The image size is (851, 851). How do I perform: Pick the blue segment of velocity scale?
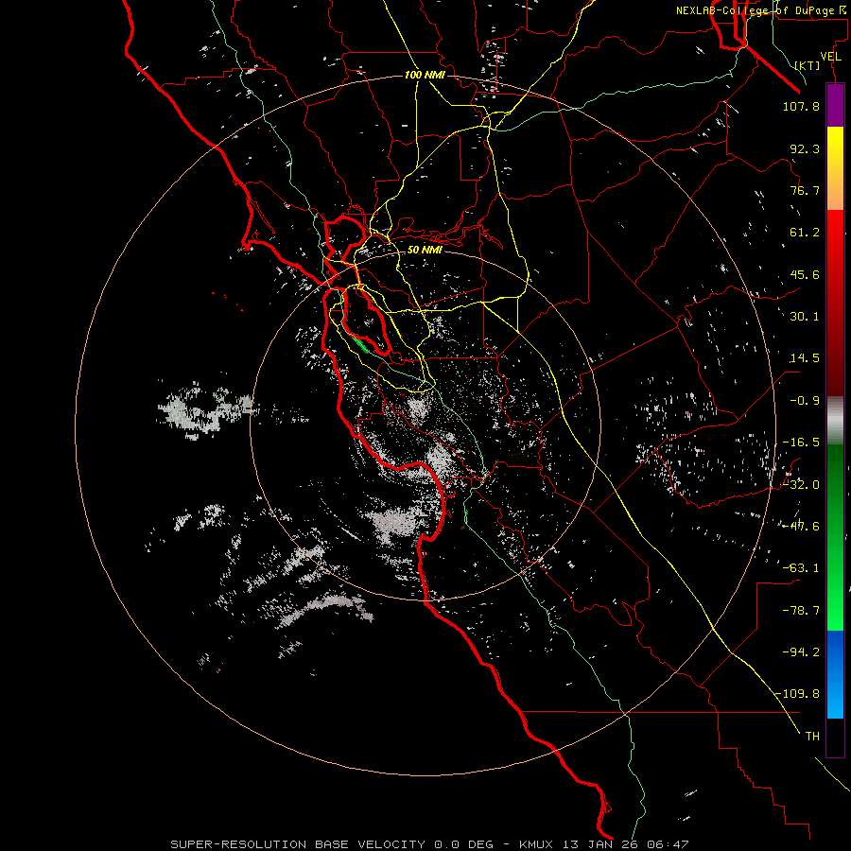[x=835, y=674]
